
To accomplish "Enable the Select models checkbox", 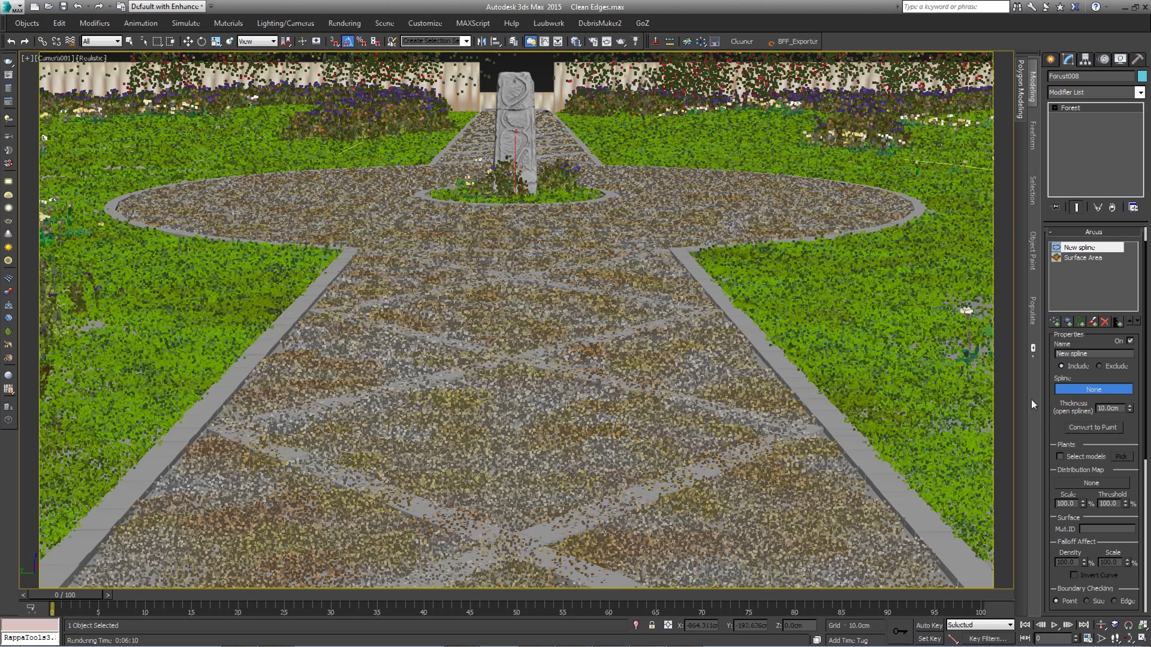I will coord(1060,456).
